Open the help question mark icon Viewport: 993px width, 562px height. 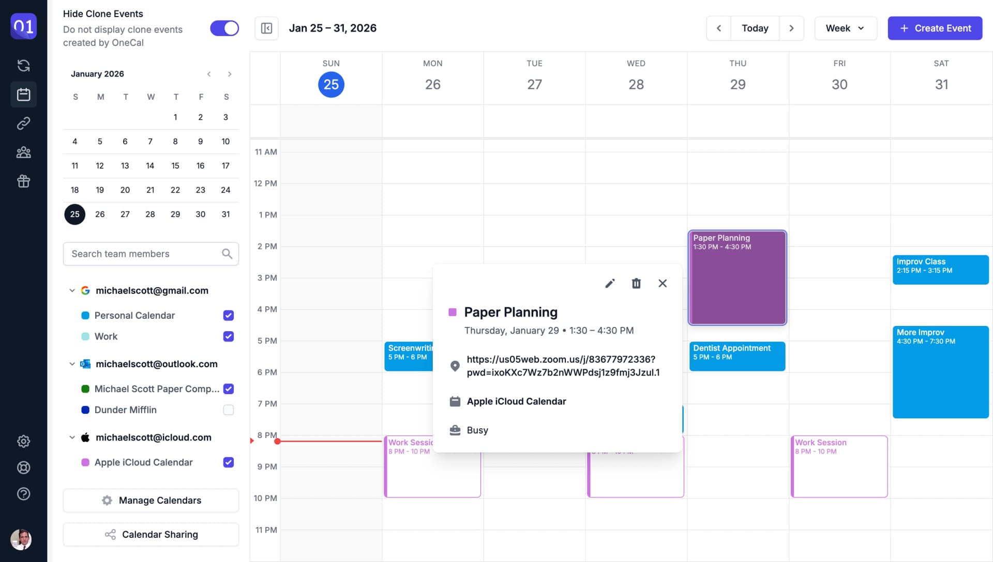point(23,494)
